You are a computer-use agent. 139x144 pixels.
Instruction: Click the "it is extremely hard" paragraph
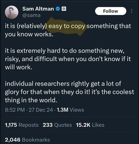[68, 59]
